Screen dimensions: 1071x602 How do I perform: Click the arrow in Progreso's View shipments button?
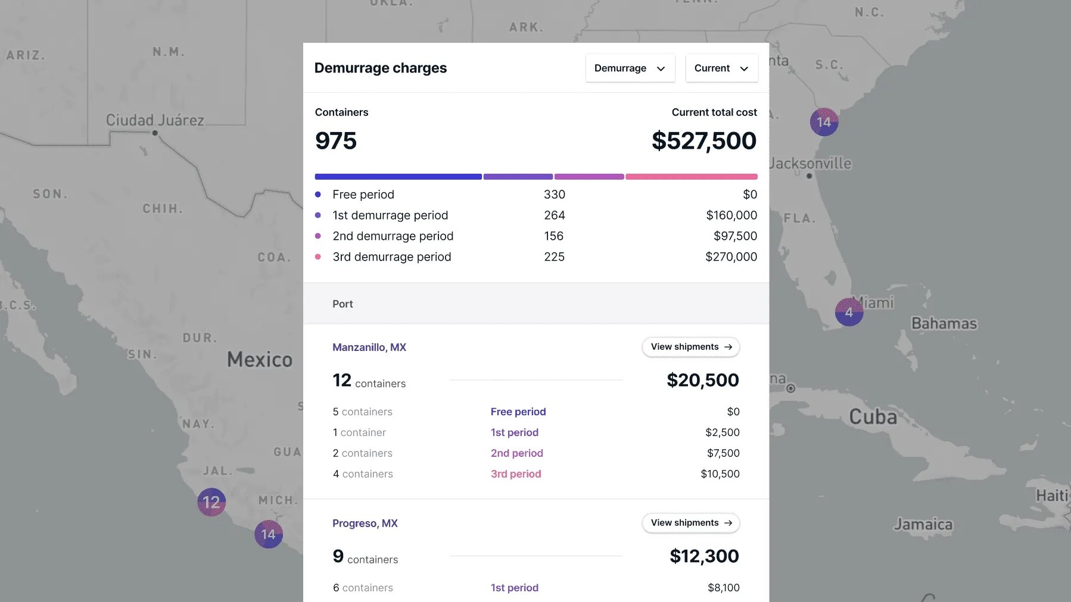tap(728, 523)
